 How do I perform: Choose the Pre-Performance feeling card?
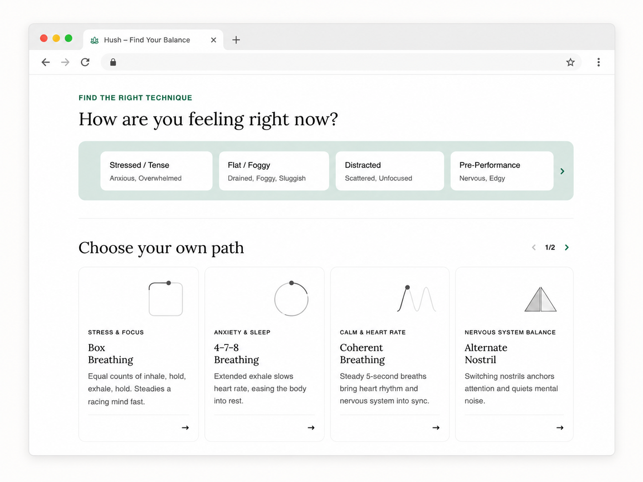click(502, 171)
